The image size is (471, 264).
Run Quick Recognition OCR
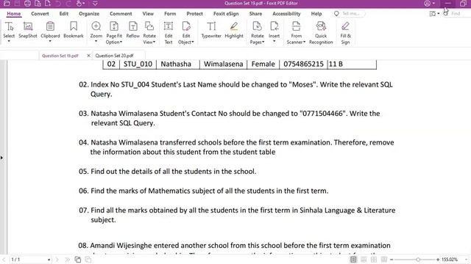coord(321,33)
